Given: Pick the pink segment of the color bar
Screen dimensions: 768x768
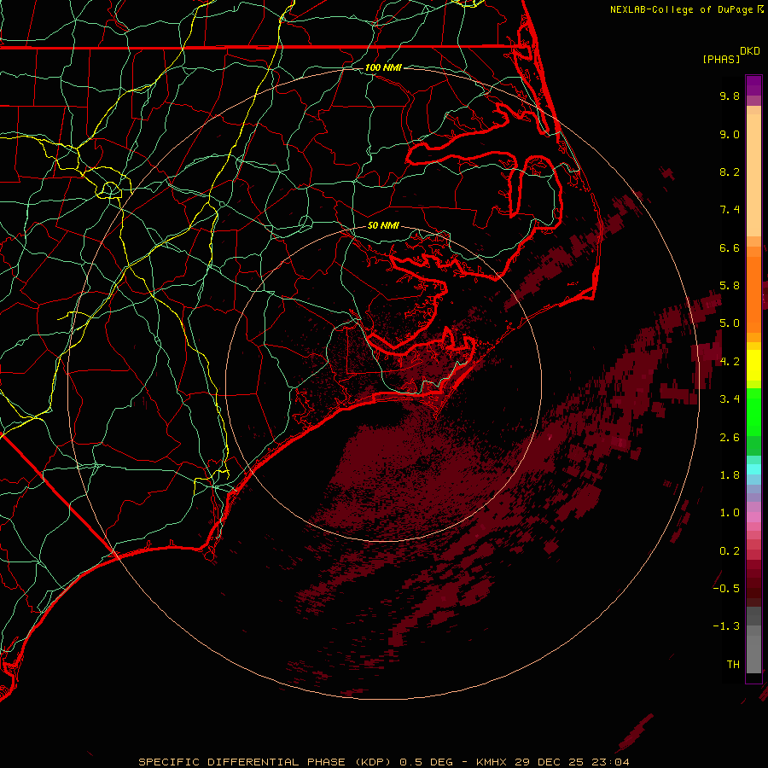Looking at the screenshot, I should tap(753, 517).
